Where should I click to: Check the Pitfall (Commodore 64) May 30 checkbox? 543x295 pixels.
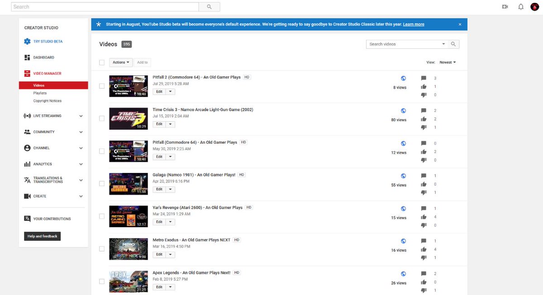coord(102,151)
